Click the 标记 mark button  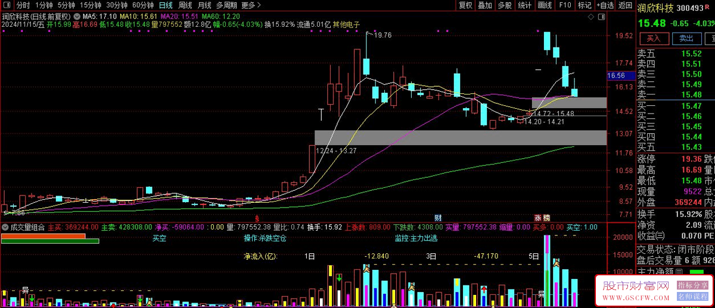click(x=585, y=5)
